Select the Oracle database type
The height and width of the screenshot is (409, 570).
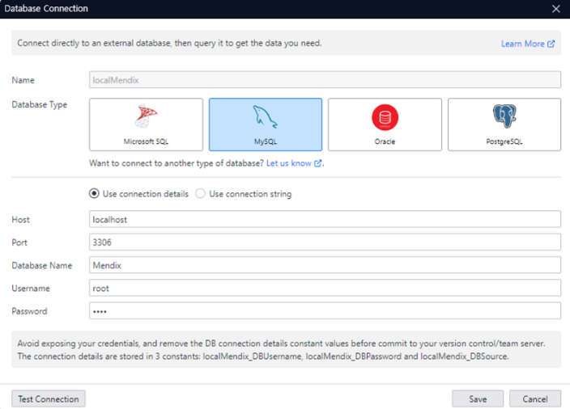tap(385, 124)
